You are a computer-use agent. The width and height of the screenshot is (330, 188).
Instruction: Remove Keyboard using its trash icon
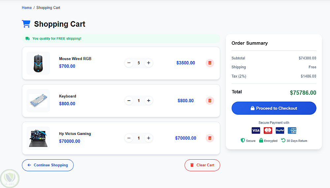click(x=210, y=101)
